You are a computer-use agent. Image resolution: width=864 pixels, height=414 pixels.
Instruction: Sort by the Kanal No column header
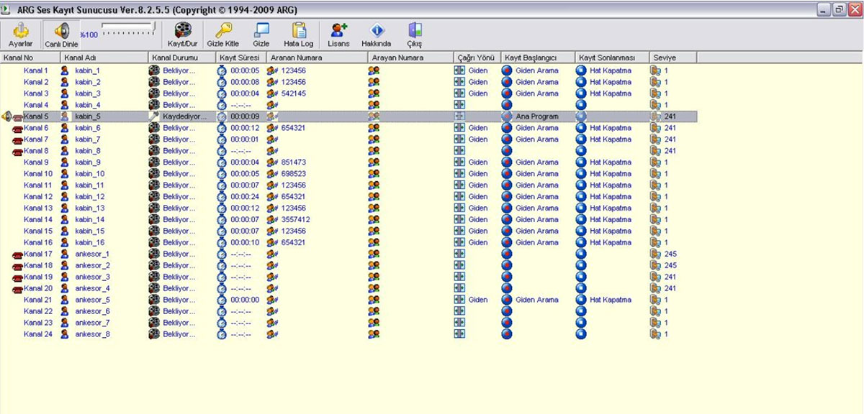pos(18,57)
